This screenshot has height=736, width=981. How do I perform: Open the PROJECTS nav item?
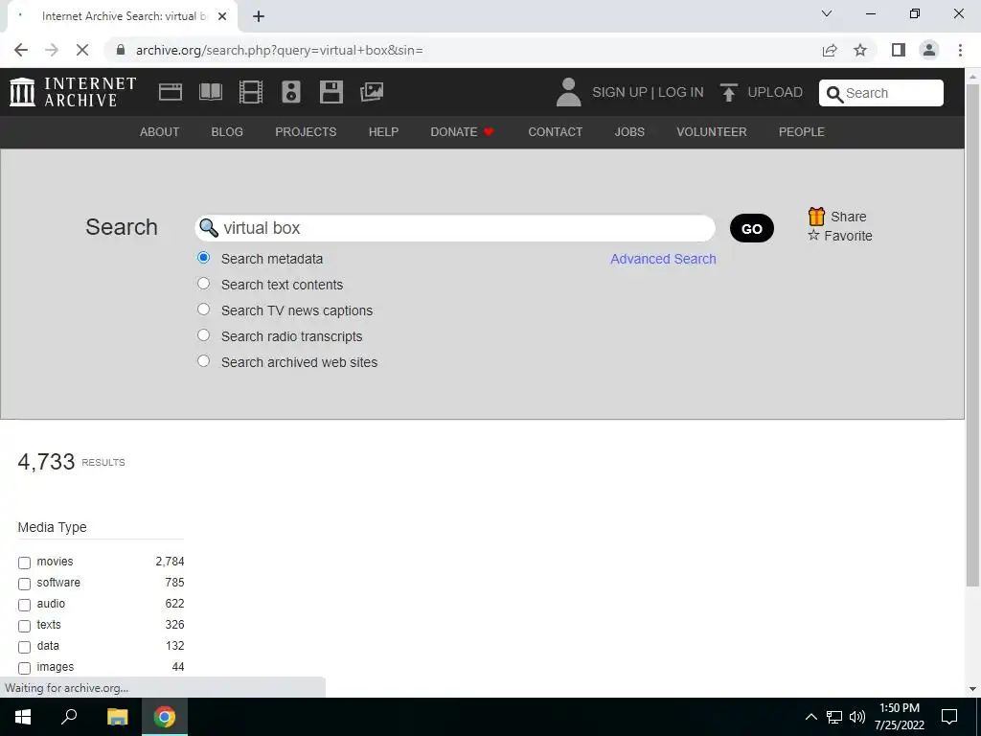pos(306,132)
